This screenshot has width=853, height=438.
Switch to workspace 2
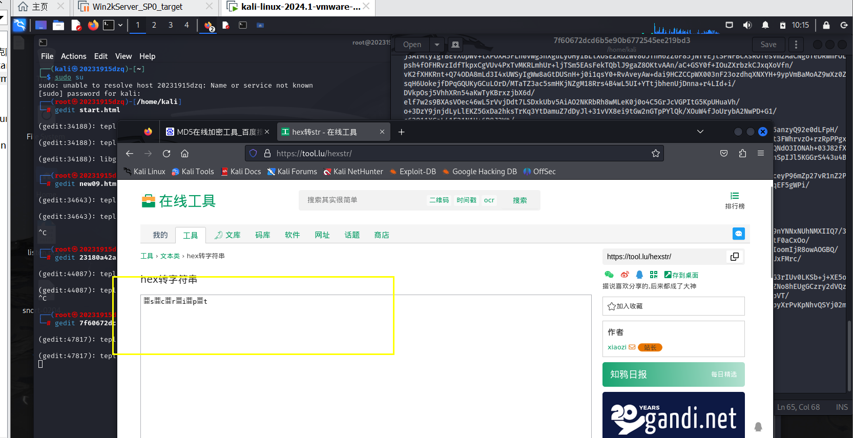coord(154,25)
